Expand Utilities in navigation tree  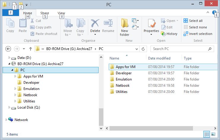(15, 101)
